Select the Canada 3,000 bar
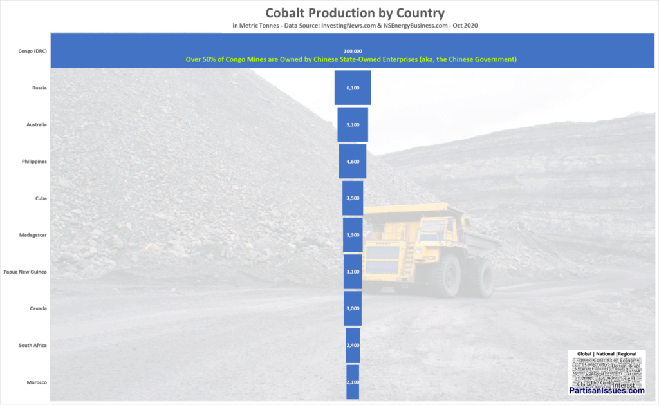This screenshot has width=659, height=405. 353,308
